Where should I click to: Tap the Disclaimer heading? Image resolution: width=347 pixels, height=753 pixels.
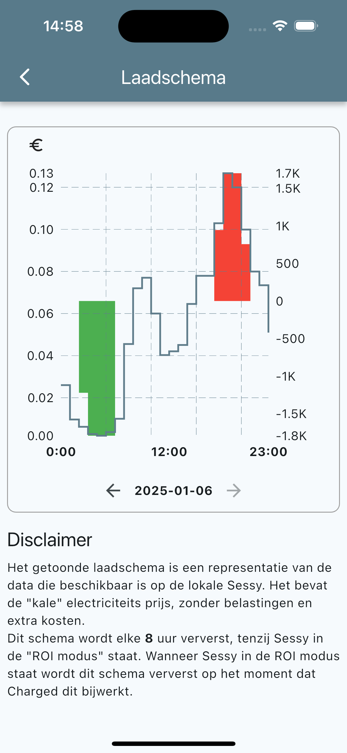(x=50, y=540)
